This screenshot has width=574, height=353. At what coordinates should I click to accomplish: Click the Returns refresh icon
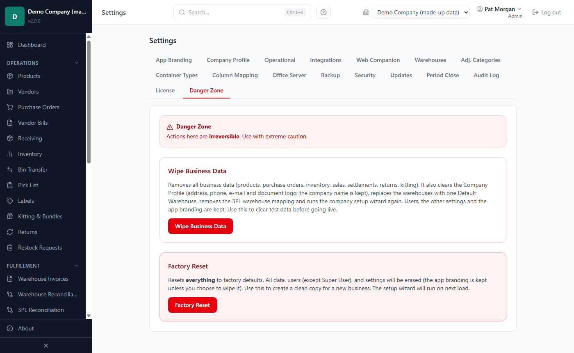pyautogui.click(x=10, y=232)
